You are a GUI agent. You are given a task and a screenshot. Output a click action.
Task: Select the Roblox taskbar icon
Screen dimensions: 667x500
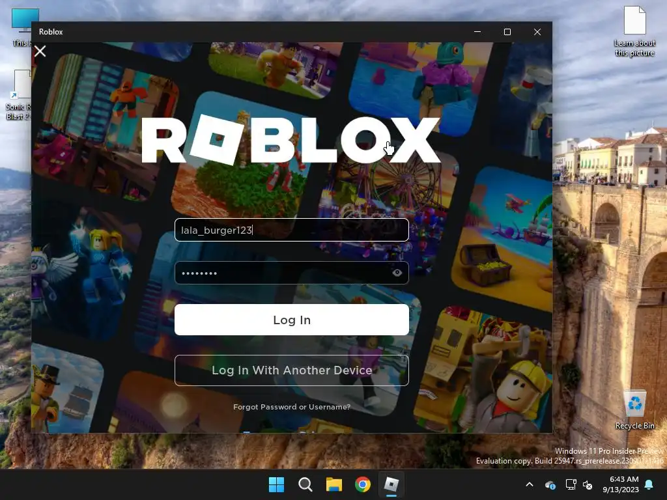click(x=391, y=484)
